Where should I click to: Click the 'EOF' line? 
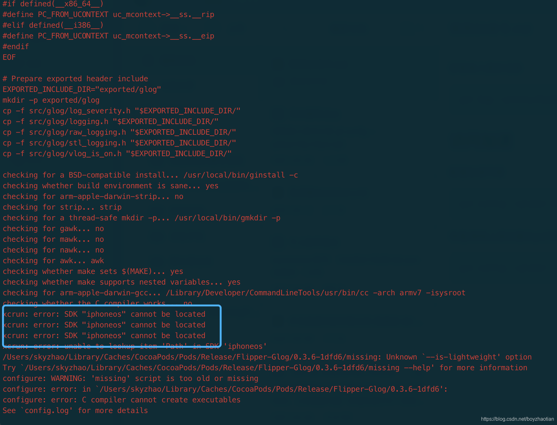pos(9,57)
